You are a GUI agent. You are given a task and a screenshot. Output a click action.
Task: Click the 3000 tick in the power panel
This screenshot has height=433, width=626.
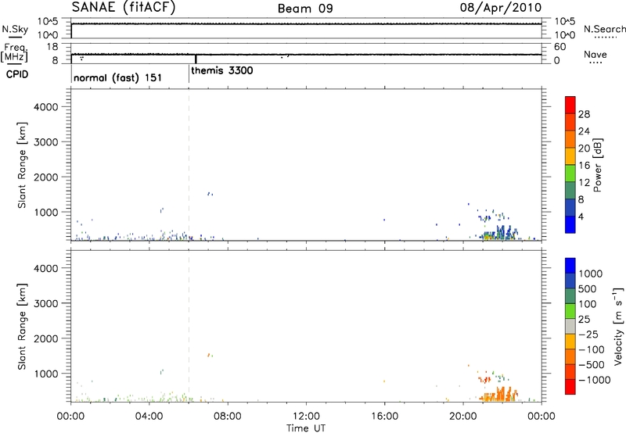click(x=45, y=142)
